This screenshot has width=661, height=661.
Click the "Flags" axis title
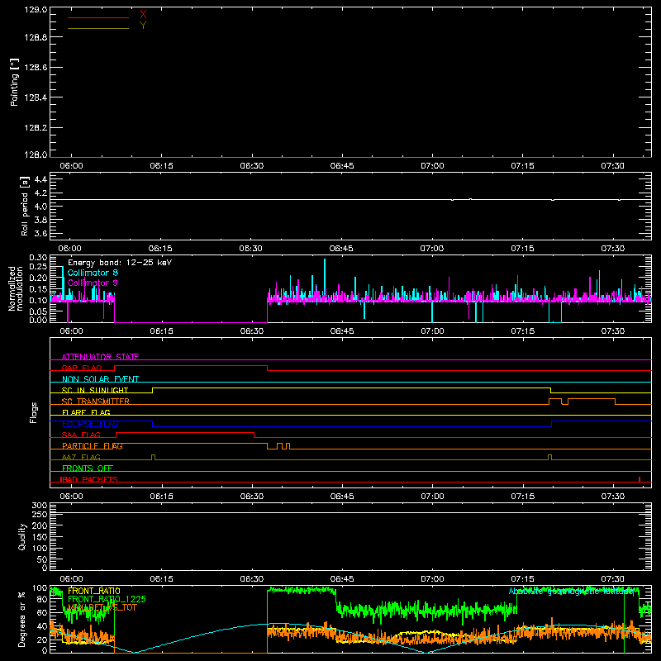tap(33, 412)
